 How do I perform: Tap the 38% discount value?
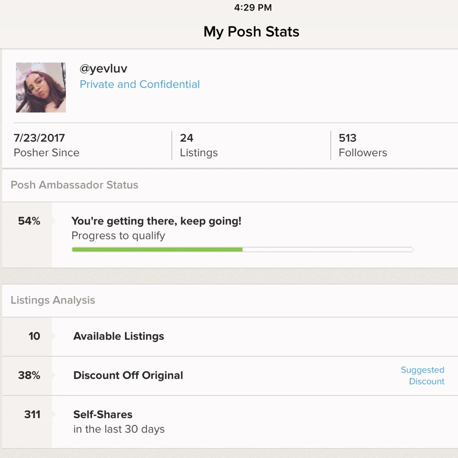pyautogui.click(x=29, y=376)
